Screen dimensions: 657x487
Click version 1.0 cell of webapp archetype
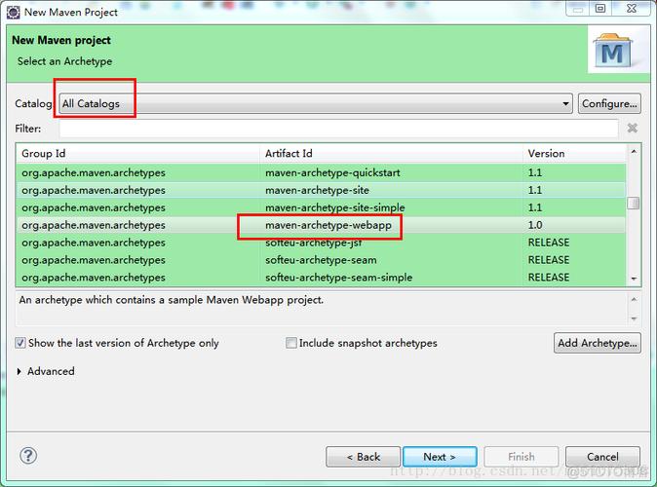(535, 225)
